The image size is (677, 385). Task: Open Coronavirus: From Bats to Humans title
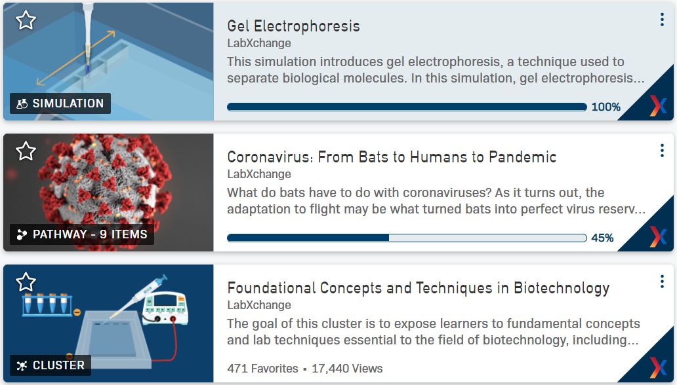click(392, 157)
